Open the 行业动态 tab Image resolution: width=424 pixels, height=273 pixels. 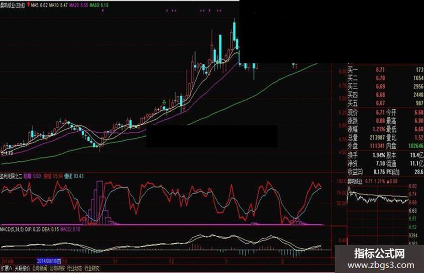(74, 269)
